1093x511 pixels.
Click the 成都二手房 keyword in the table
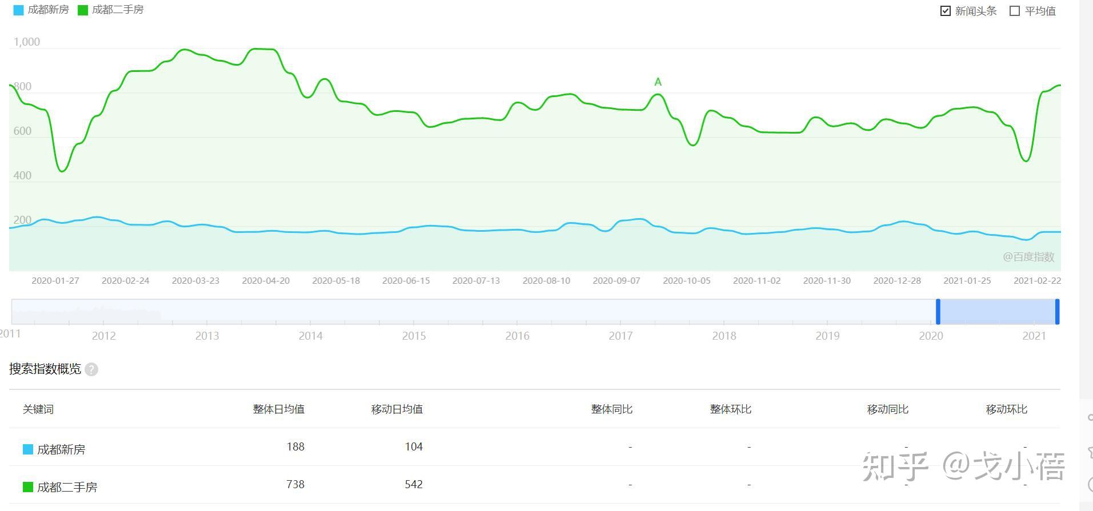tap(67, 487)
